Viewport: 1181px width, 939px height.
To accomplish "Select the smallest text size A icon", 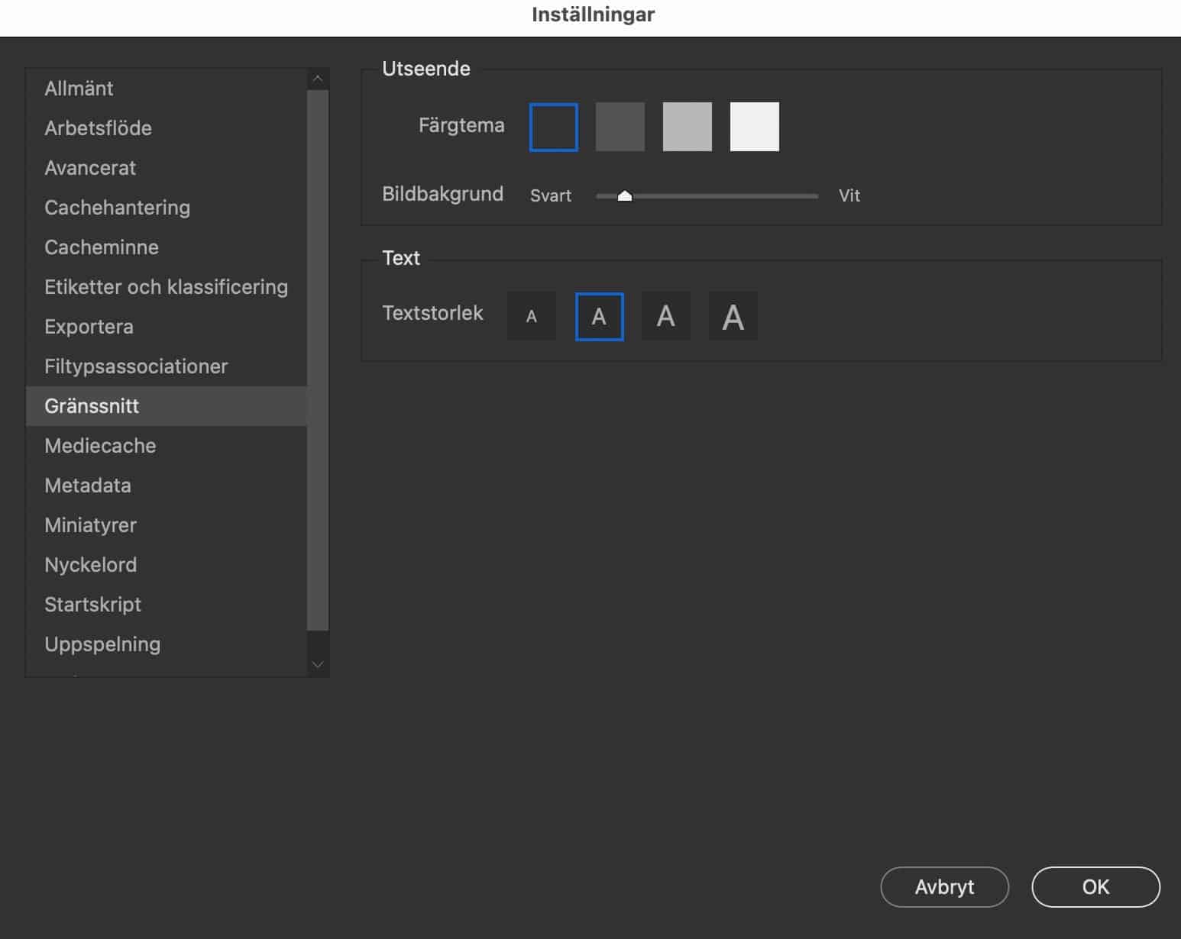I will pyautogui.click(x=532, y=316).
